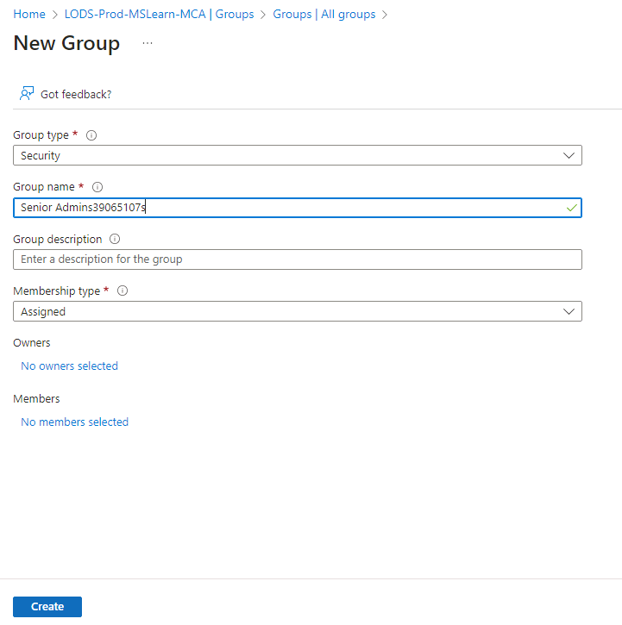Viewport: 622px width, 625px height.
Task: Click the No members selected link
Action: point(74,422)
